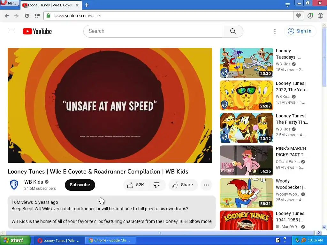
Task: Open Pink's March Picks thumbnail
Action: [246, 160]
